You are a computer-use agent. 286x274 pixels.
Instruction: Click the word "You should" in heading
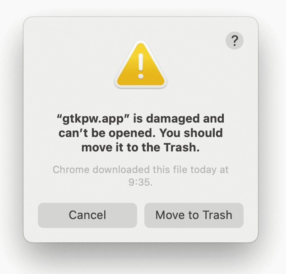191,133
